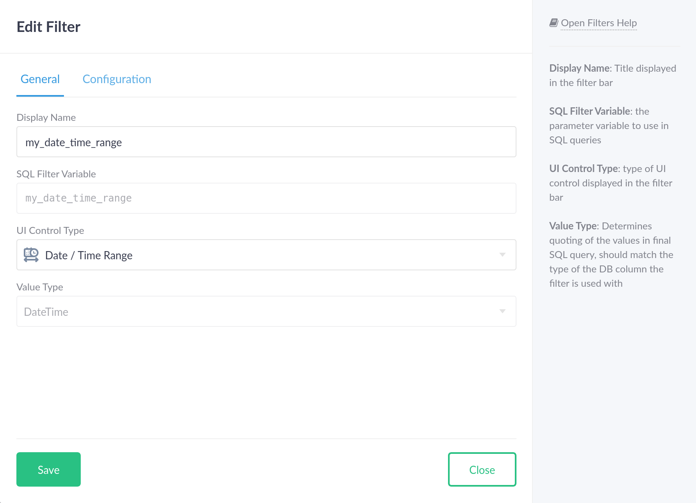The width and height of the screenshot is (696, 503).
Task: Click the Value Type dropdown arrow
Action: [x=503, y=311]
